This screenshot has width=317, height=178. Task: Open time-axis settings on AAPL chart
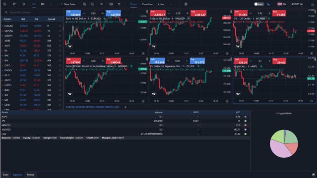312,101
